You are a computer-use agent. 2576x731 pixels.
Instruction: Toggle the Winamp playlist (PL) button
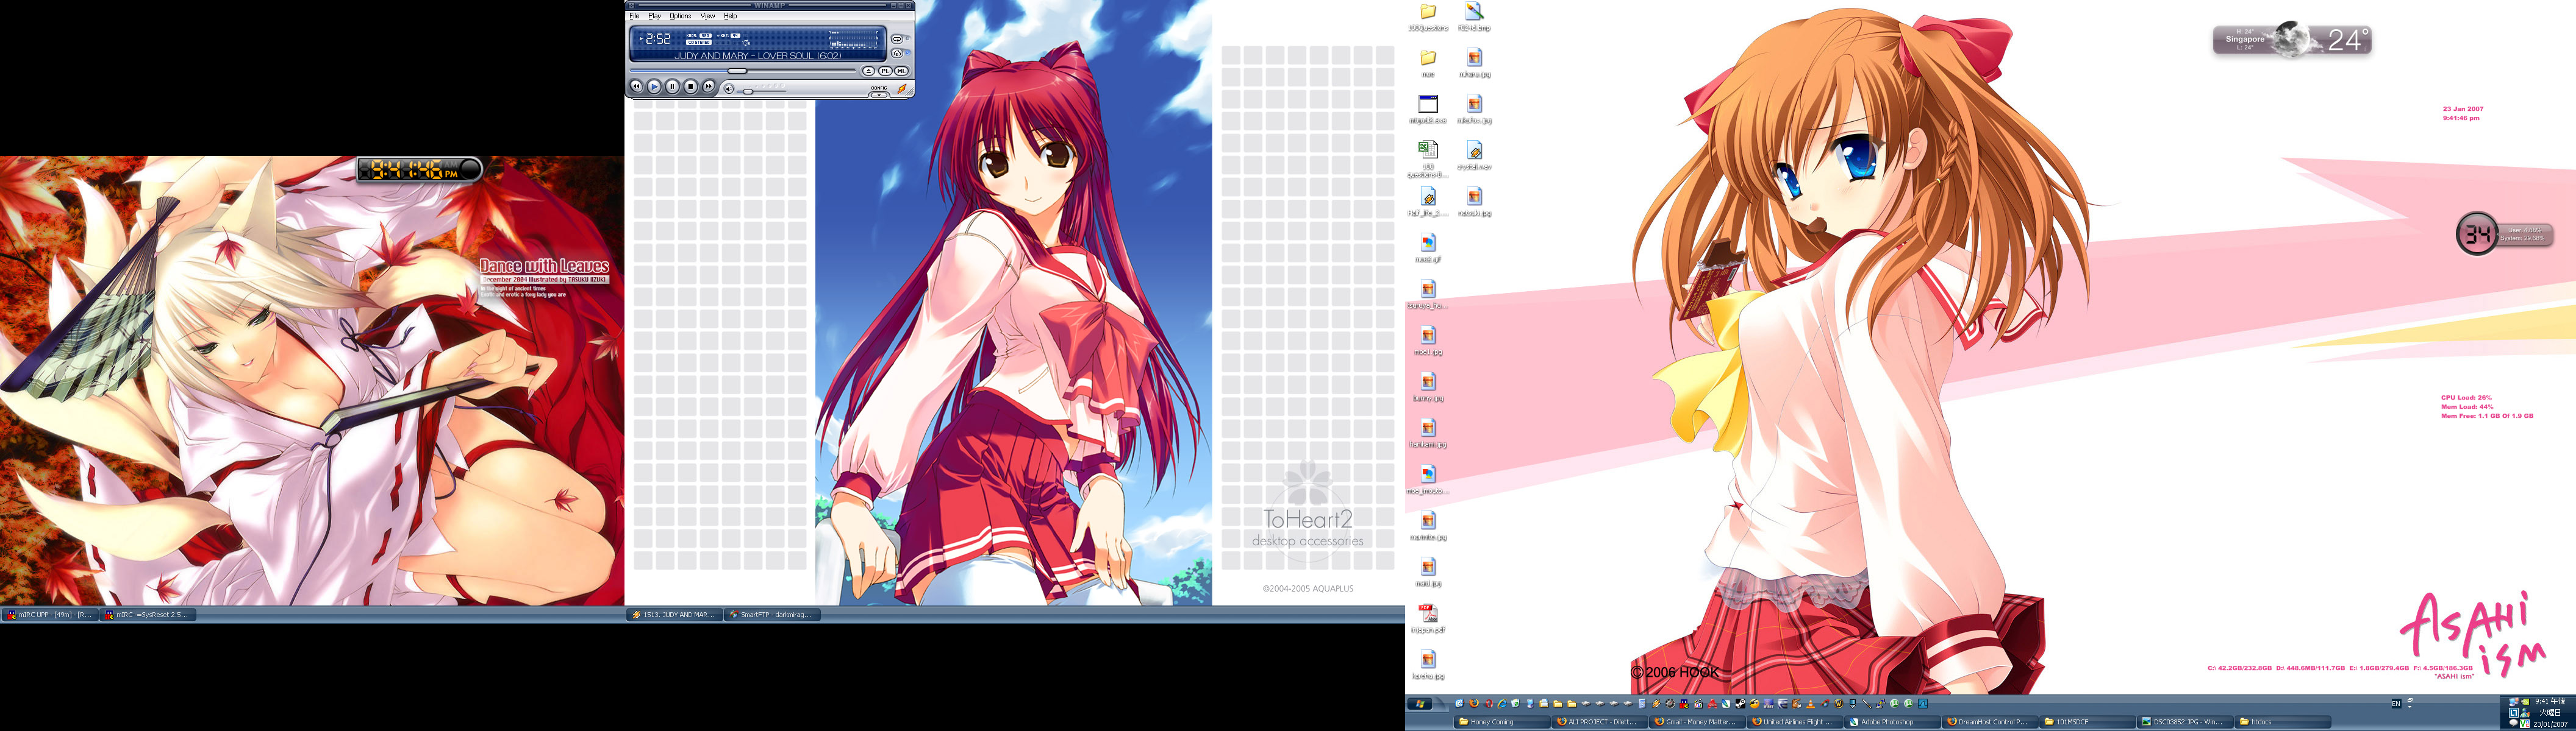tap(885, 71)
